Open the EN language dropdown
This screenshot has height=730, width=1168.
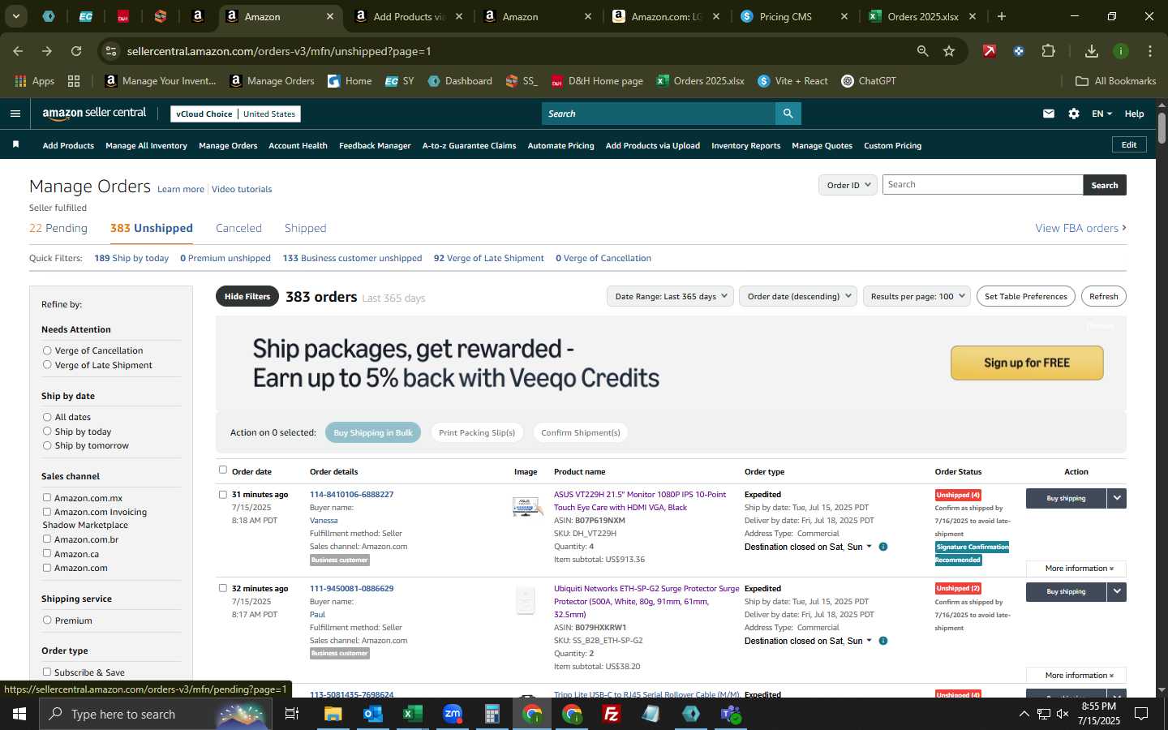click(1101, 114)
